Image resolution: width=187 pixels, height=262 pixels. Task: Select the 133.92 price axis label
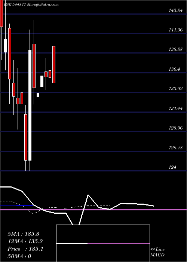(x=176, y=89)
